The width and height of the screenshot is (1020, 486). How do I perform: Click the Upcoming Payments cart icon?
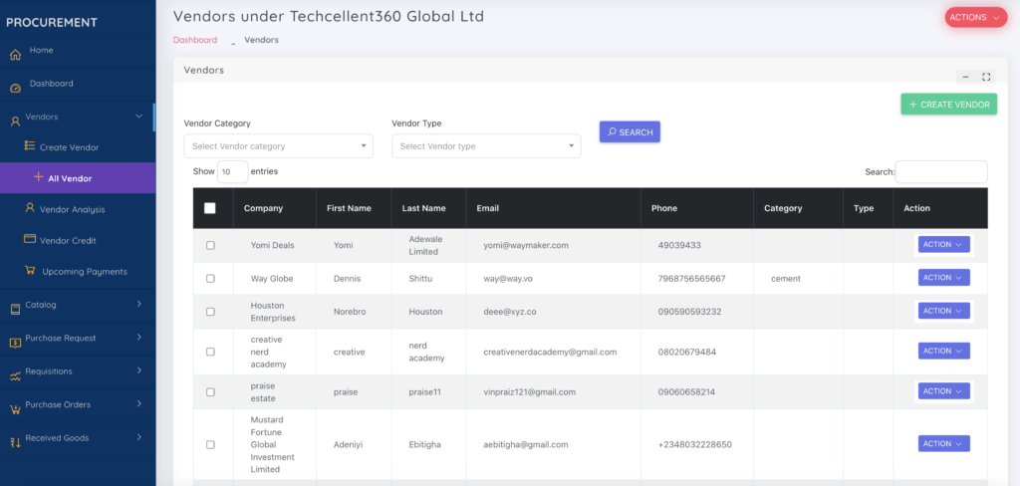click(31, 271)
